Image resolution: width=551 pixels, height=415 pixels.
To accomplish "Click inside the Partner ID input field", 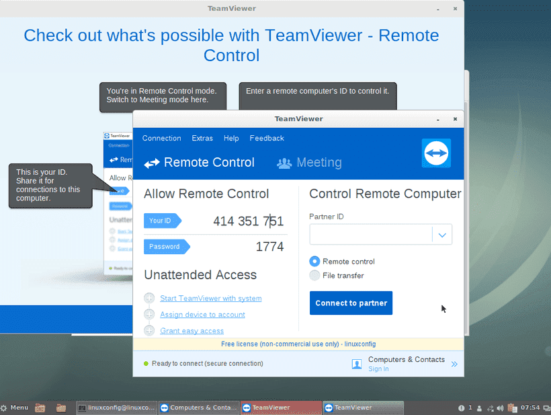I will (371, 234).
